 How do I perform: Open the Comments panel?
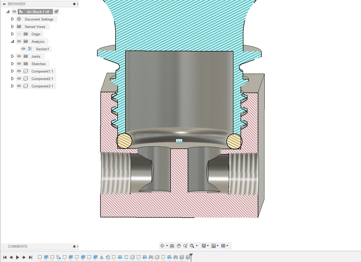18,246
